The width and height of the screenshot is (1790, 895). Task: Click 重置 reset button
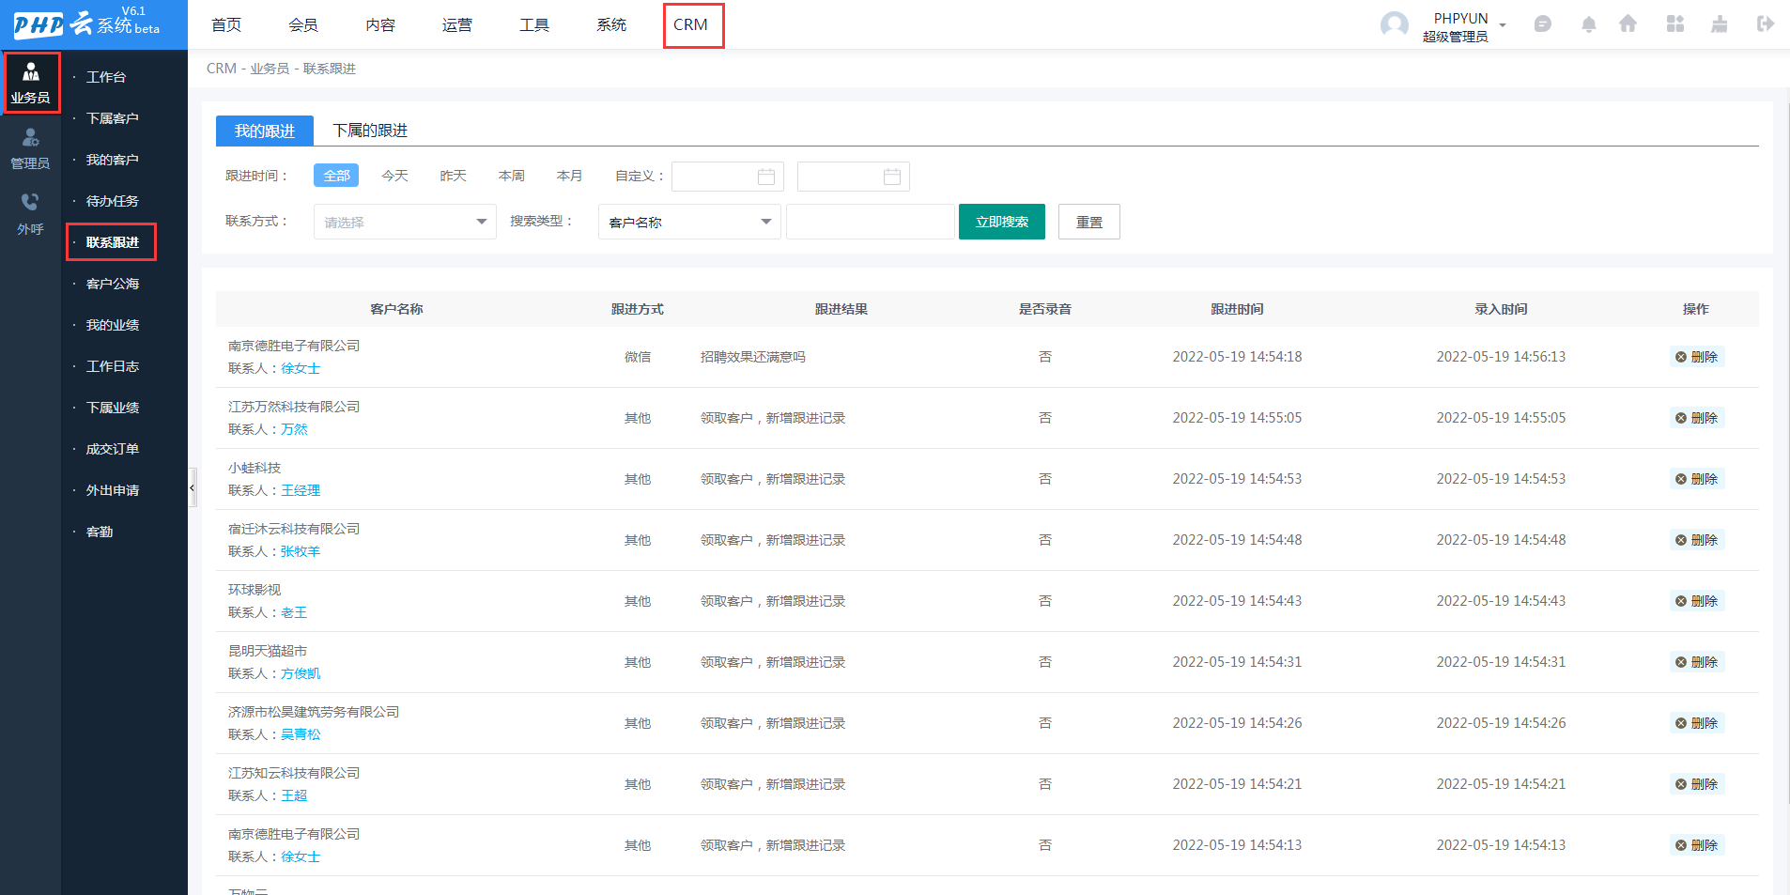[x=1088, y=222]
